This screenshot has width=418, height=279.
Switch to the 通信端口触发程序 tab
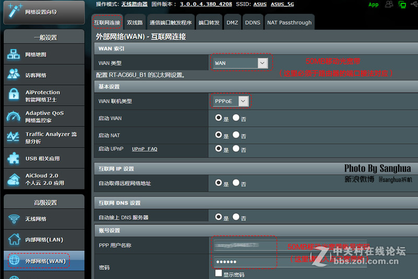coord(171,22)
